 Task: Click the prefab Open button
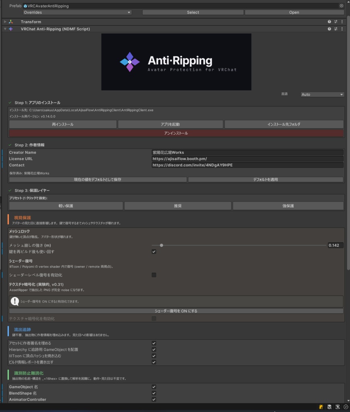pos(294,12)
